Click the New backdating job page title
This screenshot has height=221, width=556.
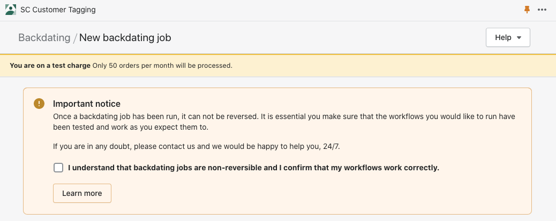[x=125, y=37]
